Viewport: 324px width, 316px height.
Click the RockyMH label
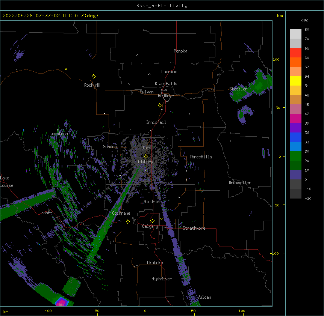pyautogui.click(x=92, y=85)
